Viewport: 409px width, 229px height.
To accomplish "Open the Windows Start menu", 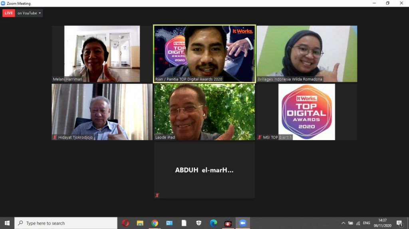I will pos(7,223).
